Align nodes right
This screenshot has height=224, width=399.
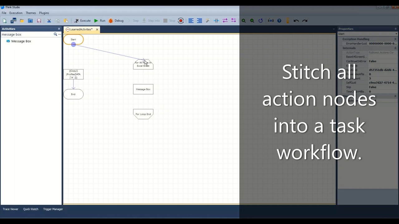click(199, 21)
